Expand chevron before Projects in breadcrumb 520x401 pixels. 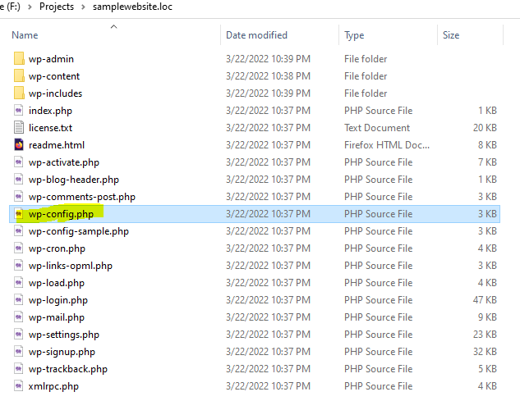click(30, 7)
